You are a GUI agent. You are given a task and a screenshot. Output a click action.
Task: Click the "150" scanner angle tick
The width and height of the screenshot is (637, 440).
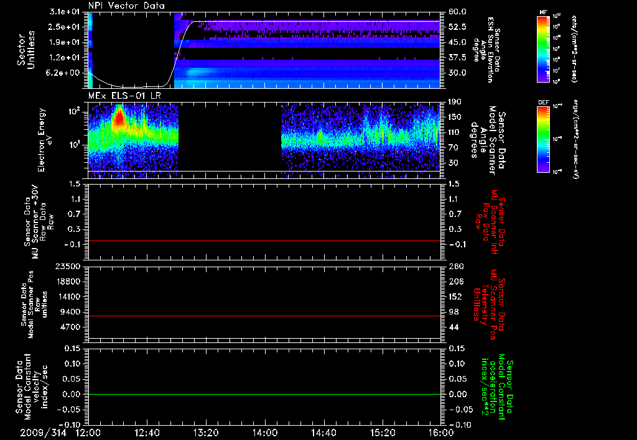(x=455, y=117)
